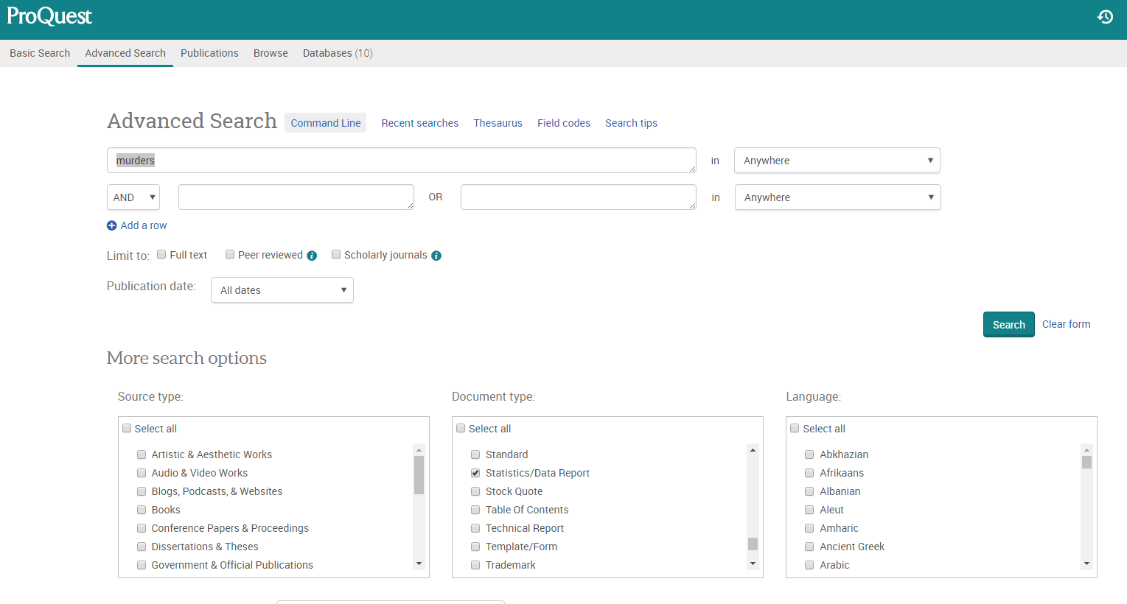Tick the Stock Quote document type
The width and height of the screenshot is (1127, 604).
click(x=475, y=491)
